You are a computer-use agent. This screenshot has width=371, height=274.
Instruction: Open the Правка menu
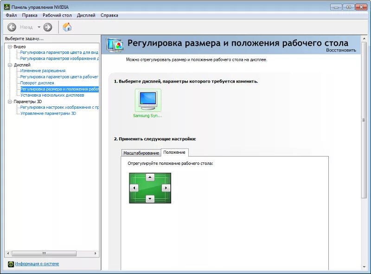click(30, 15)
